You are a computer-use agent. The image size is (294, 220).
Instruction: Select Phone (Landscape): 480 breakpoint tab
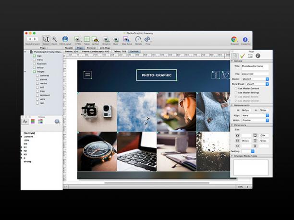click(x=96, y=52)
